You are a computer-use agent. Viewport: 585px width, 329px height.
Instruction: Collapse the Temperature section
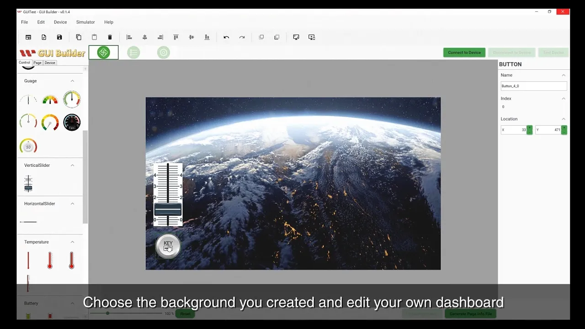pyautogui.click(x=72, y=242)
